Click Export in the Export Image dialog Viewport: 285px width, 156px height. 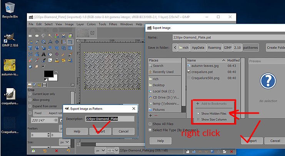pyautogui.click(x=252, y=141)
